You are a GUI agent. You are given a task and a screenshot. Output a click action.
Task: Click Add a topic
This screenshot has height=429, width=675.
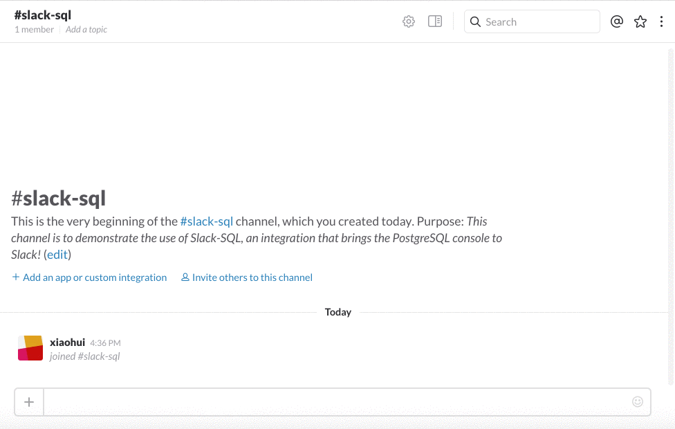click(x=86, y=29)
